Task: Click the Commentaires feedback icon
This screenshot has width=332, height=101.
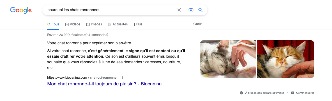Action: pos(293,93)
